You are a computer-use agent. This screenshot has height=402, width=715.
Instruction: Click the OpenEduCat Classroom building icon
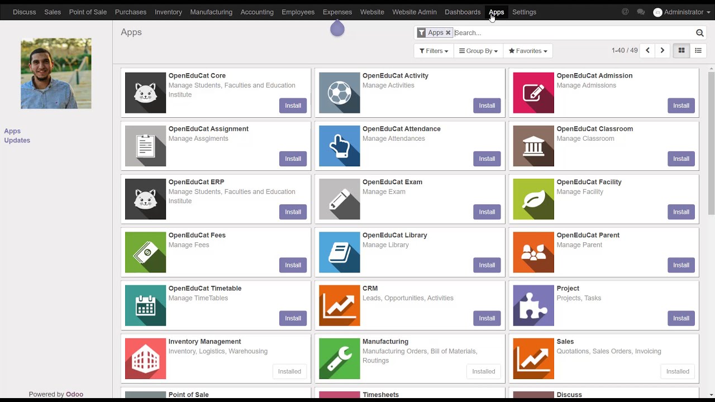click(x=533, y=146)
